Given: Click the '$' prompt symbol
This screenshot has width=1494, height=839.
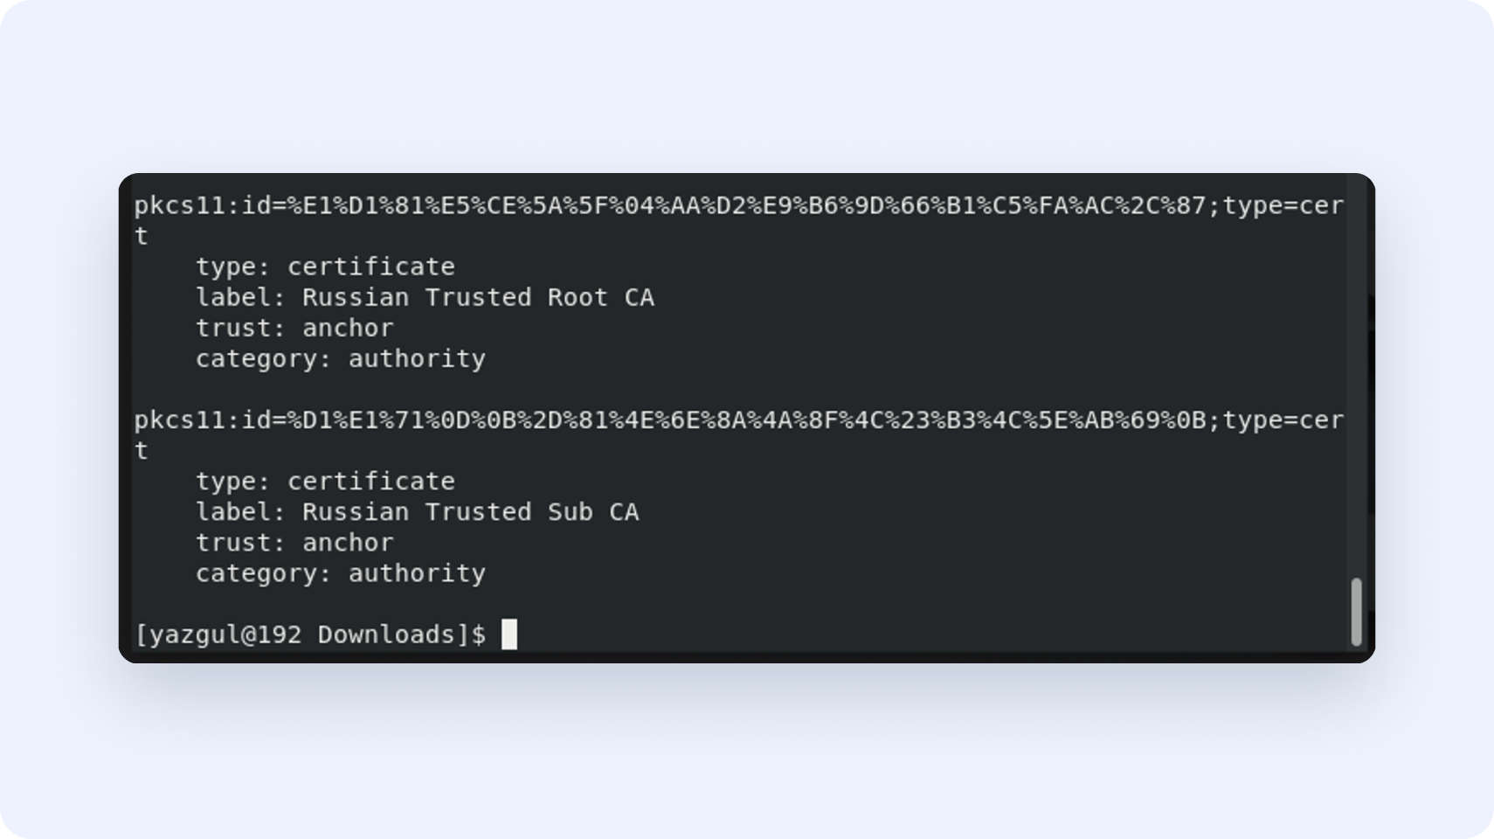Looking at the screenshot, I should pyautogui.click(x=479, y=634).
